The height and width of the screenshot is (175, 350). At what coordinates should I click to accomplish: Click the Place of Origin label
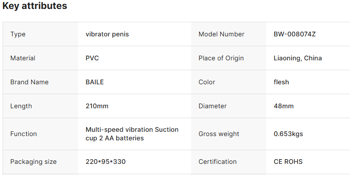click(x=221, y=58)
